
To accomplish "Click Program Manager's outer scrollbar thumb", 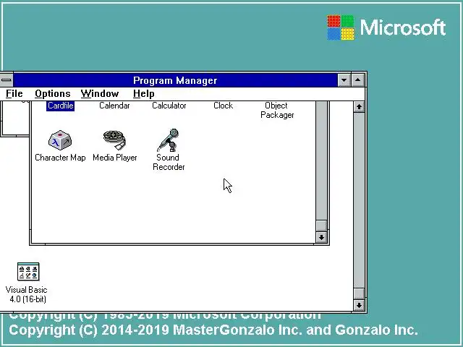I will point(359,294).
